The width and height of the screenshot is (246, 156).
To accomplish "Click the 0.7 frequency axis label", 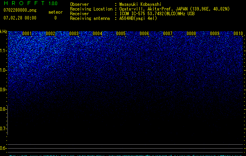I will coord(3,129).
